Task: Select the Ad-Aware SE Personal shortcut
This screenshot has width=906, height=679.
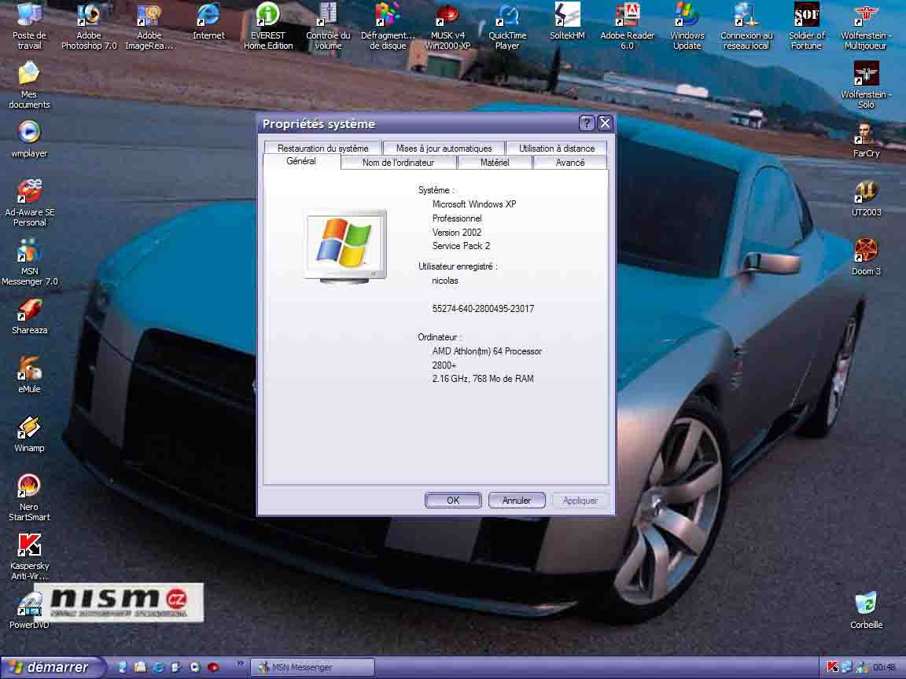Action: [x=29, y=203]
